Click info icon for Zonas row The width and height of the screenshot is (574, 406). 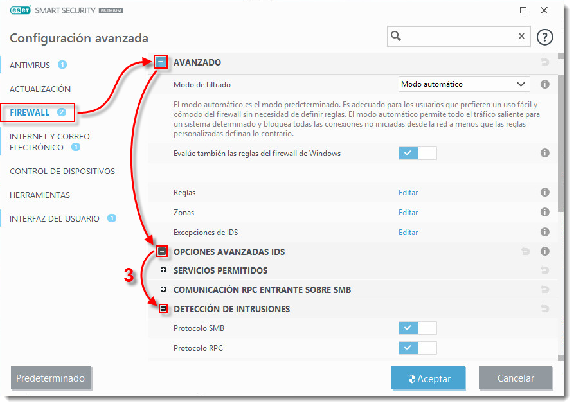[544, 212]
